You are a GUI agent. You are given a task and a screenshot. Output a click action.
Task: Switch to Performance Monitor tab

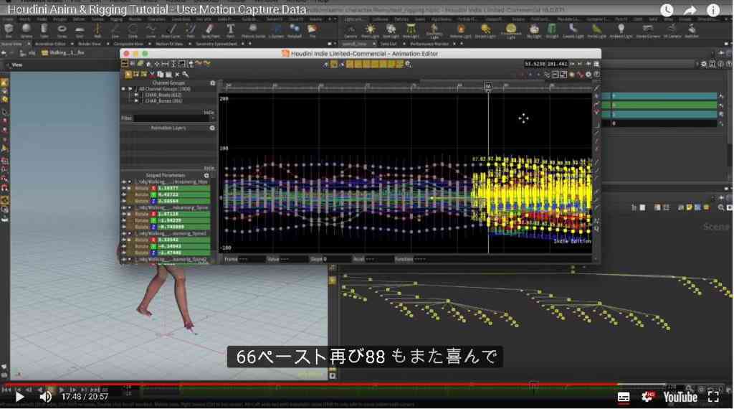tap(429, 44)
